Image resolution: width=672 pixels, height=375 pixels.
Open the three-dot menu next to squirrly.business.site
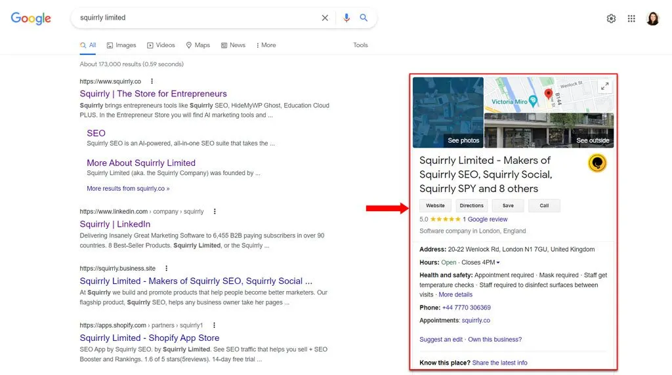point(166,268)
